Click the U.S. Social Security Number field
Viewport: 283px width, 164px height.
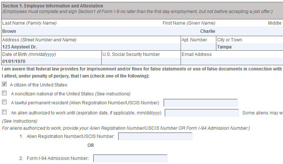tap(140, 61)
